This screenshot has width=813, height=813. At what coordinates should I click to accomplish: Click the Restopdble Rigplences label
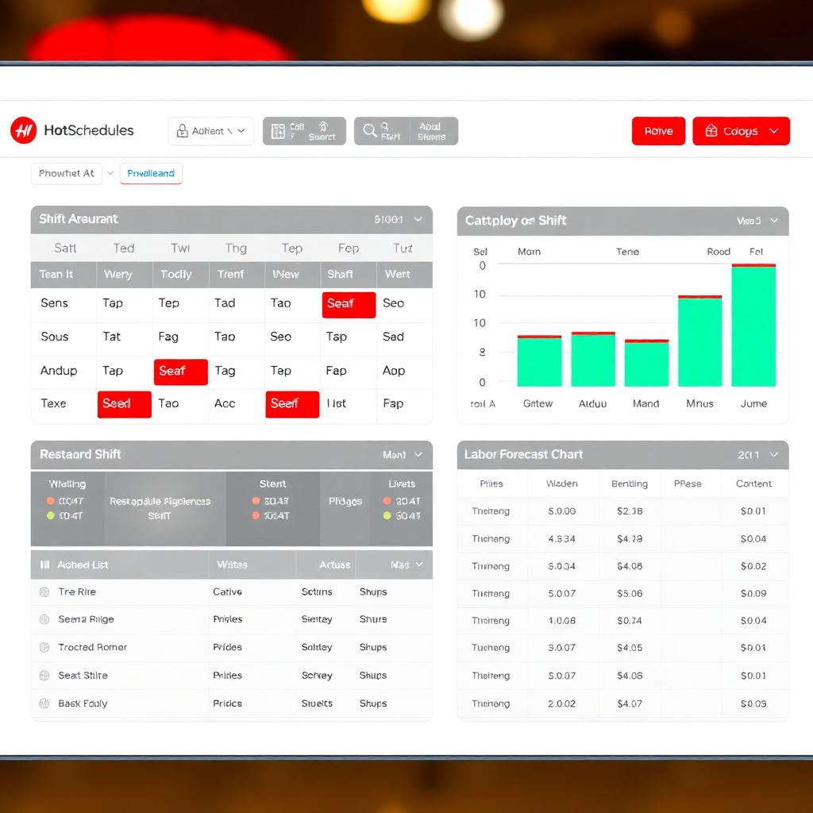click(160, 502)
